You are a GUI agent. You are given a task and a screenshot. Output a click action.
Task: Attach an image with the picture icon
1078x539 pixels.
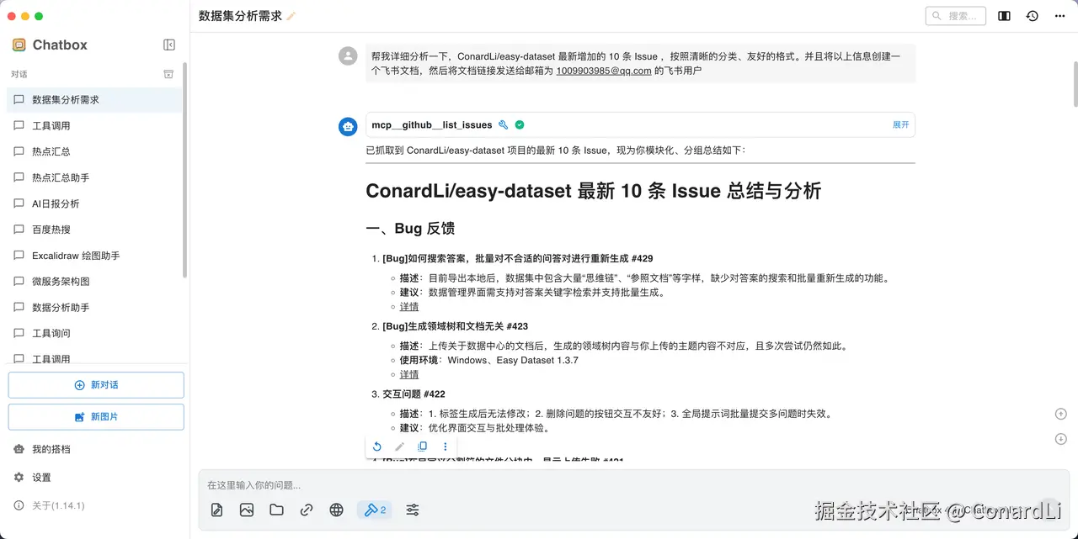(247, 510)
